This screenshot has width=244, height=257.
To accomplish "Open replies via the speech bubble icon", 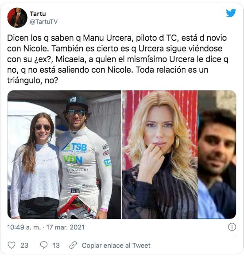I will pos(44,245).
